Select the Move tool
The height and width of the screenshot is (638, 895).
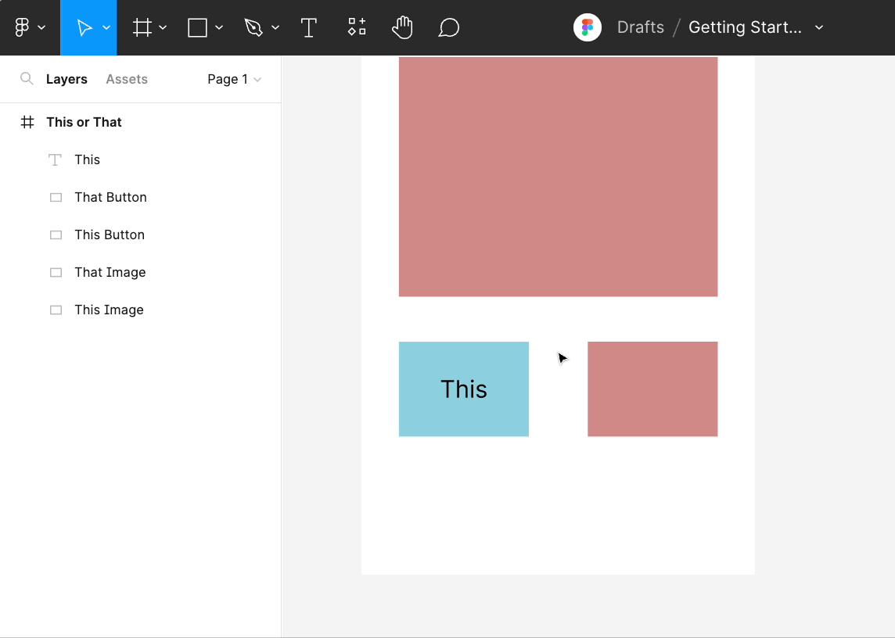point(83,28)
